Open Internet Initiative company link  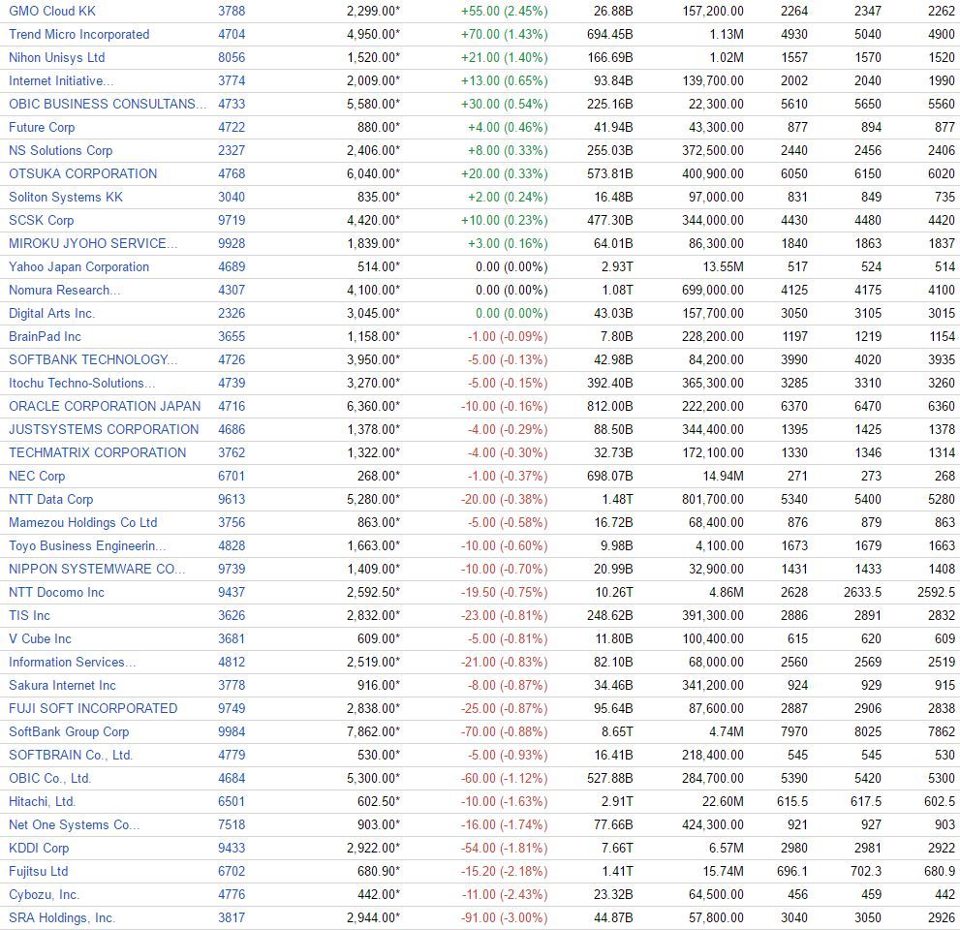click(x=61, y=80)
